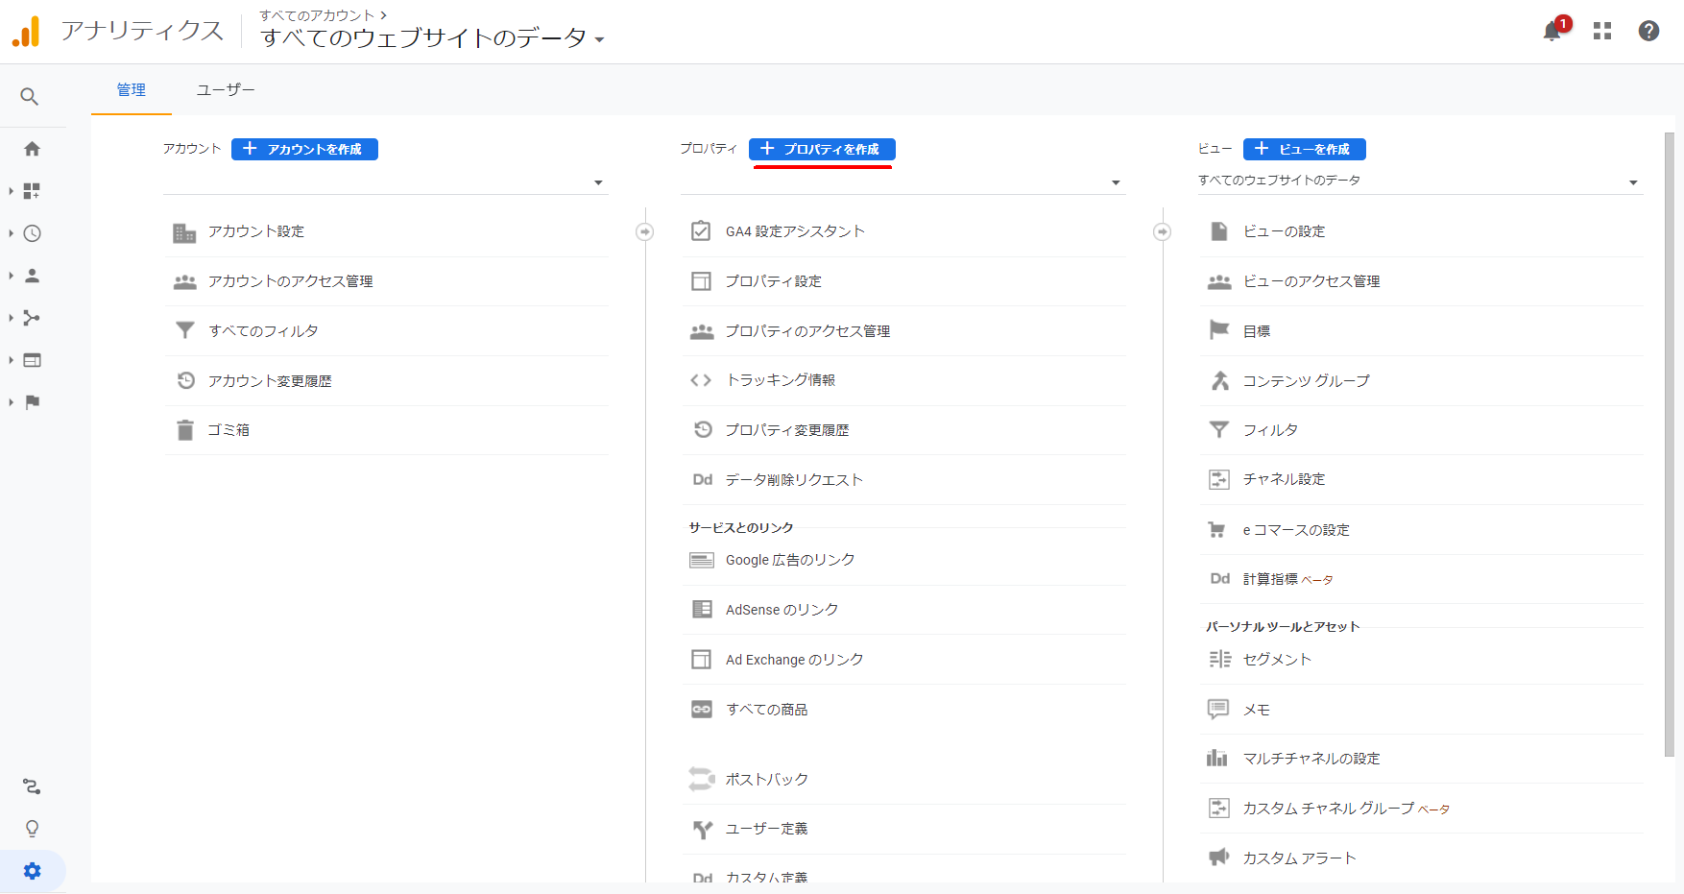Viewport: 1684px width, 894px height.
Task: Open トラッキング情報 in property column
Action: [x=780, y=380]
